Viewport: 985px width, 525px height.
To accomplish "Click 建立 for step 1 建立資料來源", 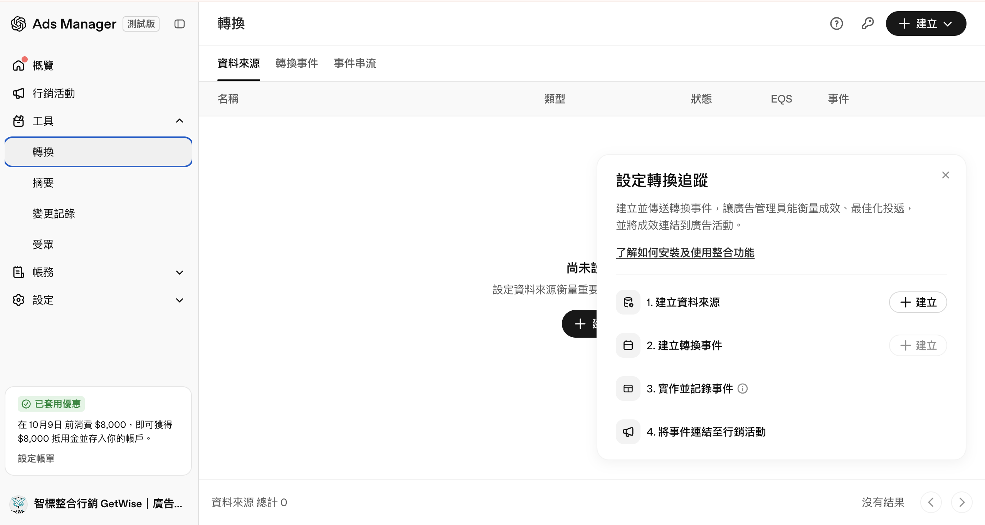I will pyautogui.click(x=918, y=302).
